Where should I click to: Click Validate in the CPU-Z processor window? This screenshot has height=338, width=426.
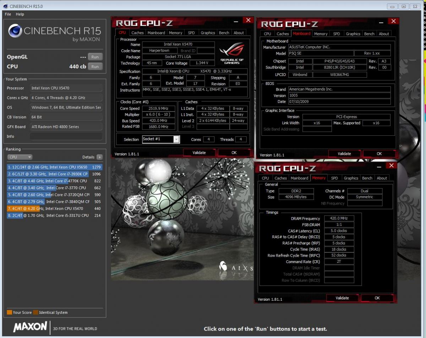click(199, 153)
